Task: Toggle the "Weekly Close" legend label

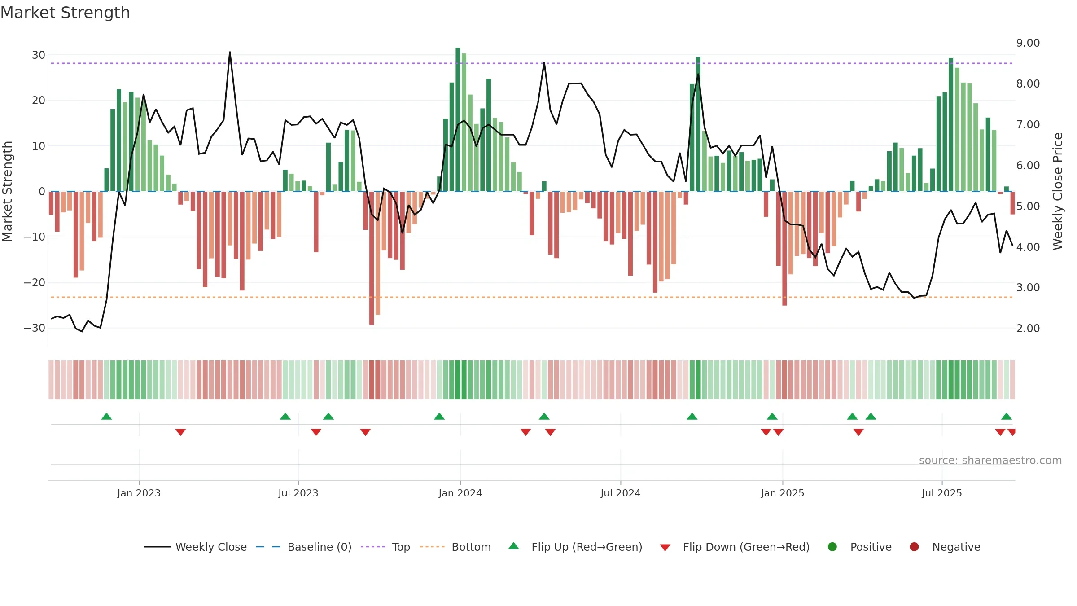Action: pyautogui.click(x=211, y=547)
